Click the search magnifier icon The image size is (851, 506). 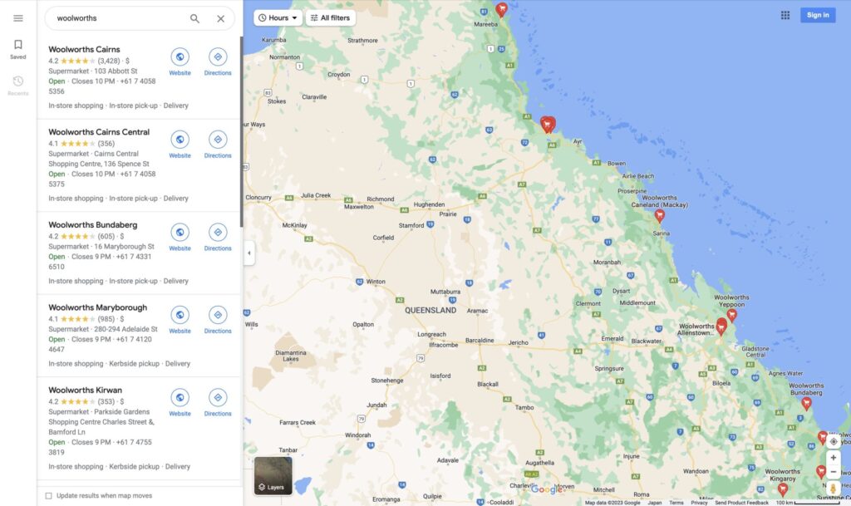pyautogui.click(x=194, y=18)
